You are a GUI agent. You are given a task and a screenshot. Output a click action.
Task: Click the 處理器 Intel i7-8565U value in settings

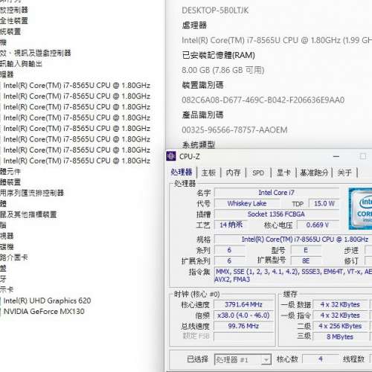click(x=277, y=40)
